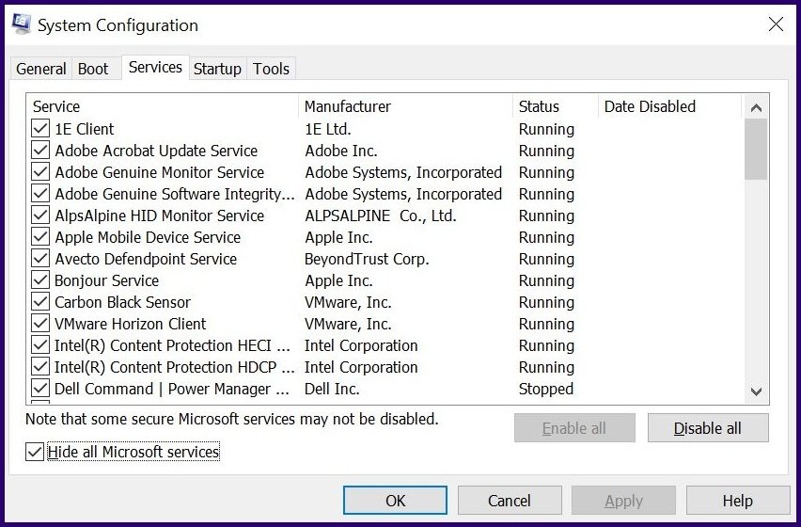Screen dimensions: 801x527
Task: Click the scrollbar up arrow
Action: [756, 107]
